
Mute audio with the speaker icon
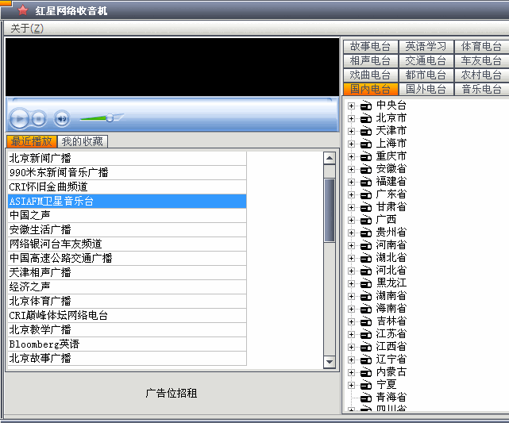coord(62,119)
